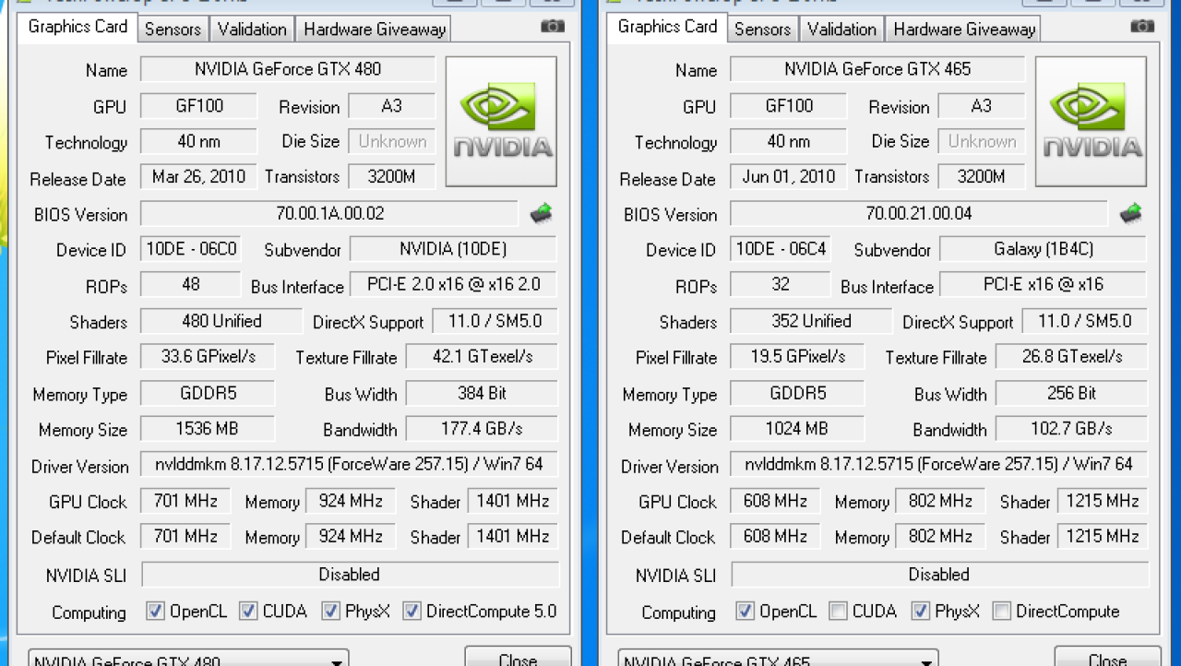This screenshot has width=1181, height=666.
Task: Click Shaders value 352 Unified
Action: 811,321
